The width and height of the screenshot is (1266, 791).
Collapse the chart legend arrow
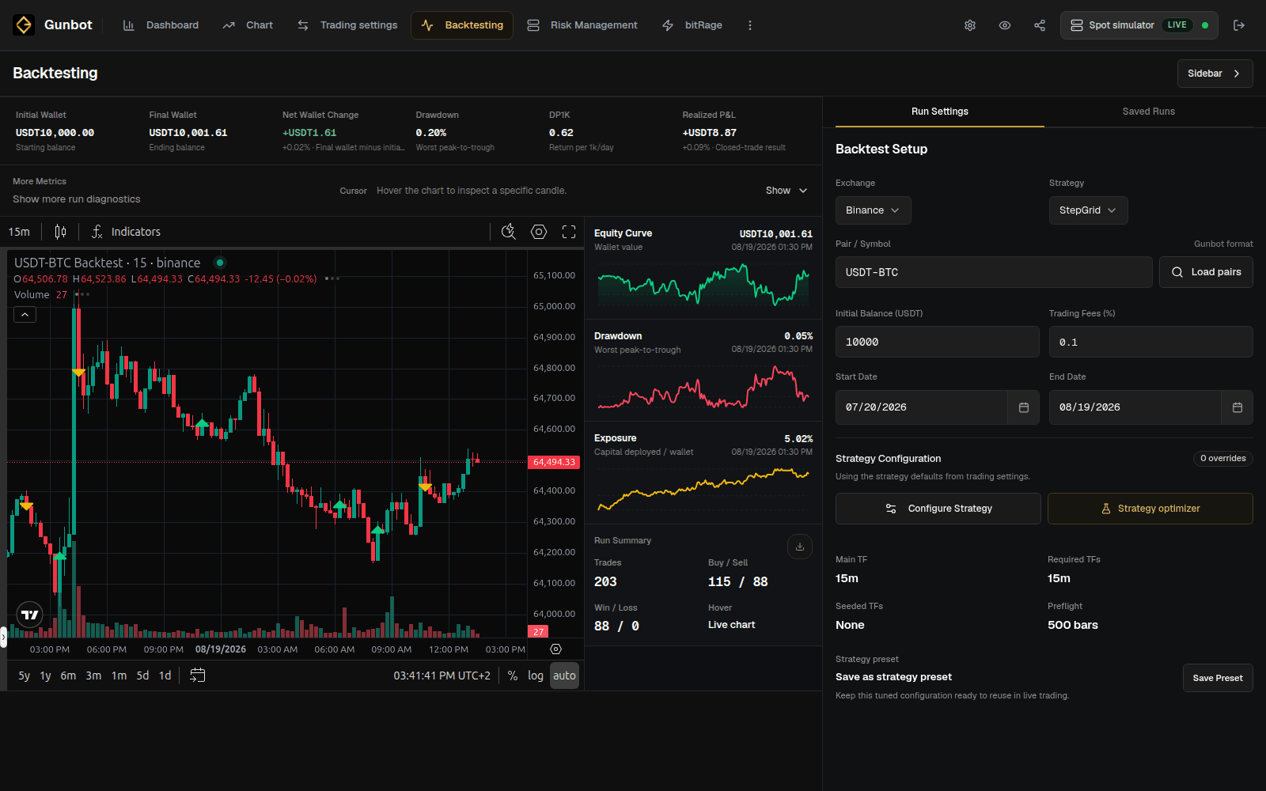(25, 315)
